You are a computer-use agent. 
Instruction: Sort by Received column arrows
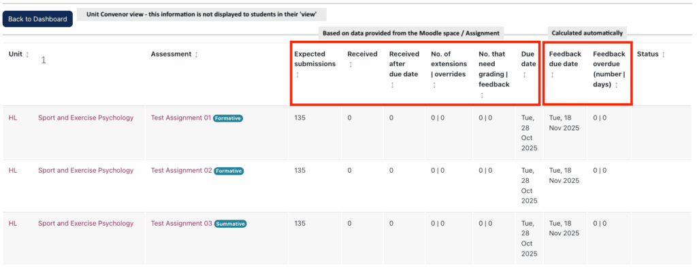click(351, 65)
